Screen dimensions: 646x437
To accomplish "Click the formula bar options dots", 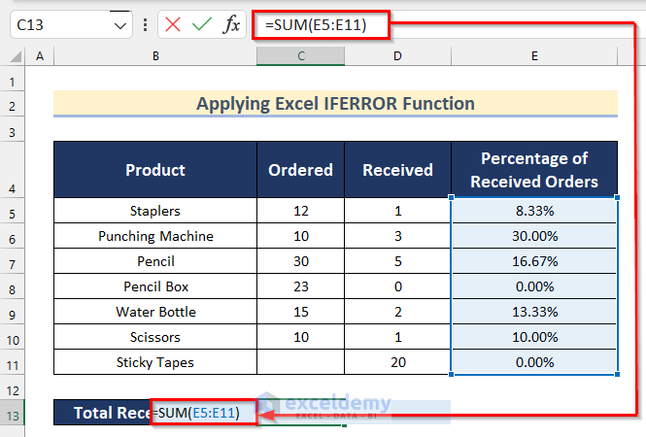I will coord(145,25).
